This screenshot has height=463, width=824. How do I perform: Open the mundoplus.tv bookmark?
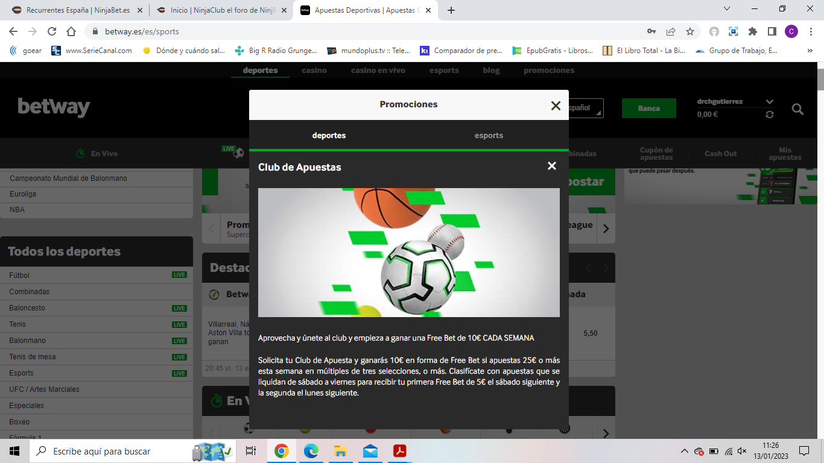coord(368,51)
